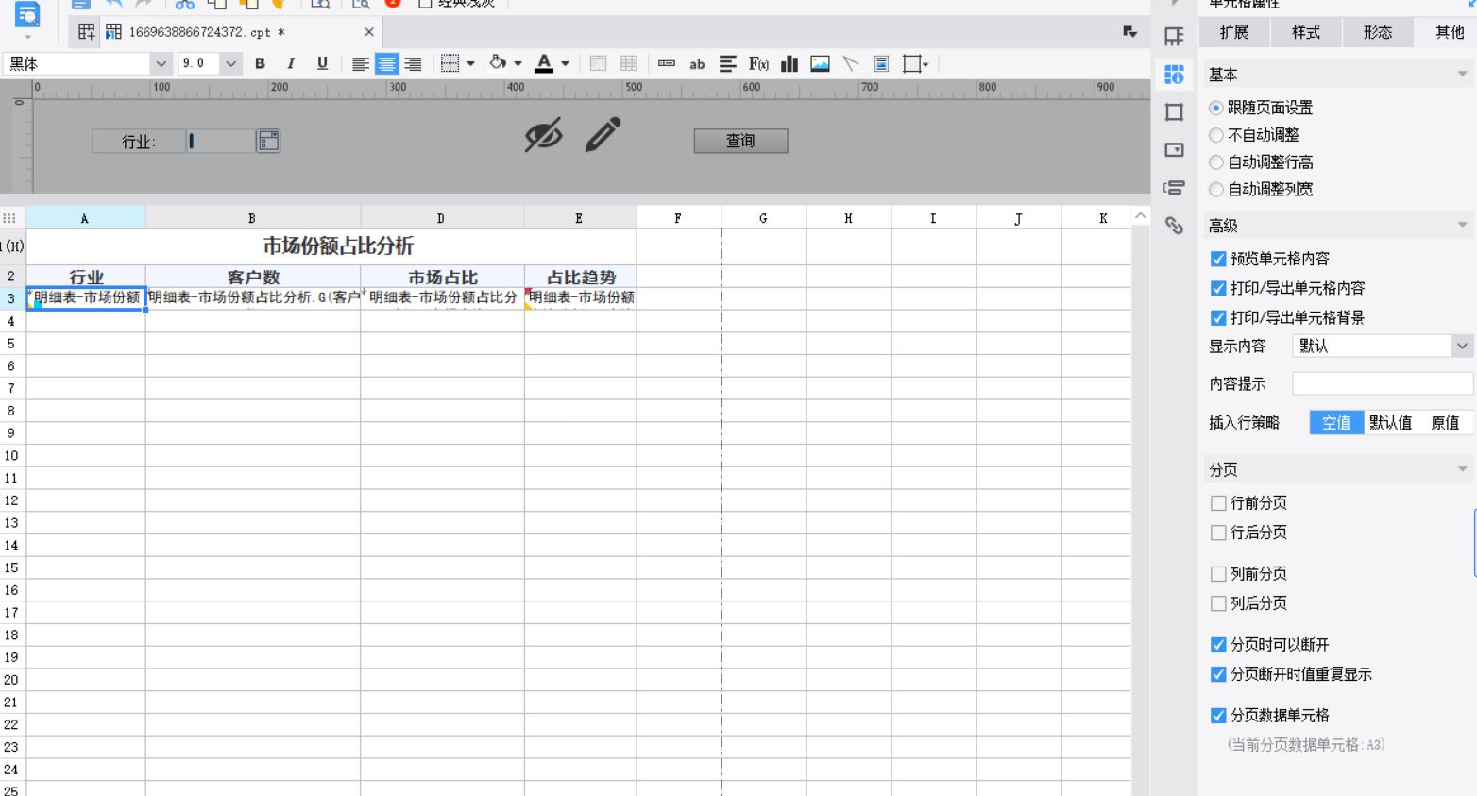Click the eye-slash icon in parameter pane
This screenshot has height=796, width=1477.
click(543, 135)
